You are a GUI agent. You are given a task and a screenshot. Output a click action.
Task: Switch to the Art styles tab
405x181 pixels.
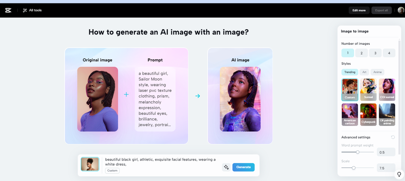[364, 72]
